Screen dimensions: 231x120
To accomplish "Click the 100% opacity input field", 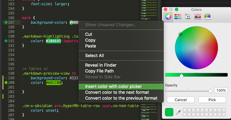I will click(221, 90).
